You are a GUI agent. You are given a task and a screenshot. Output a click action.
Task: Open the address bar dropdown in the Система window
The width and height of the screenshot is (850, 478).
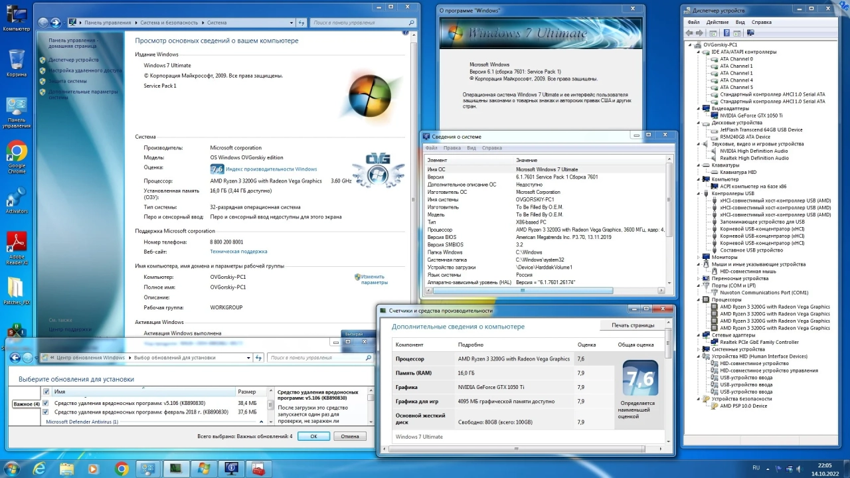[291, 23]
